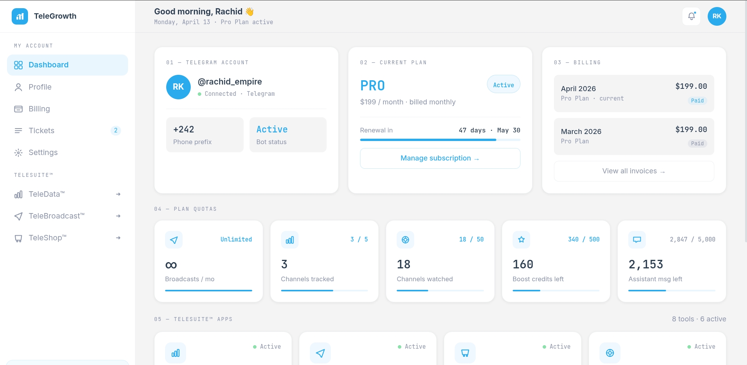747x365 pixels.
Task: Click the RK avatar in the top corner
Action: click(x=717, y=16)
